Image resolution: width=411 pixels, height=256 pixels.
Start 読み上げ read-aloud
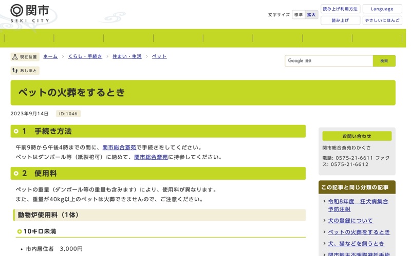tap(340, 20)
